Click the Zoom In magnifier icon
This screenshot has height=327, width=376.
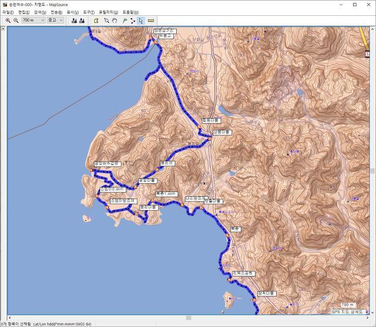coord(8,21)
